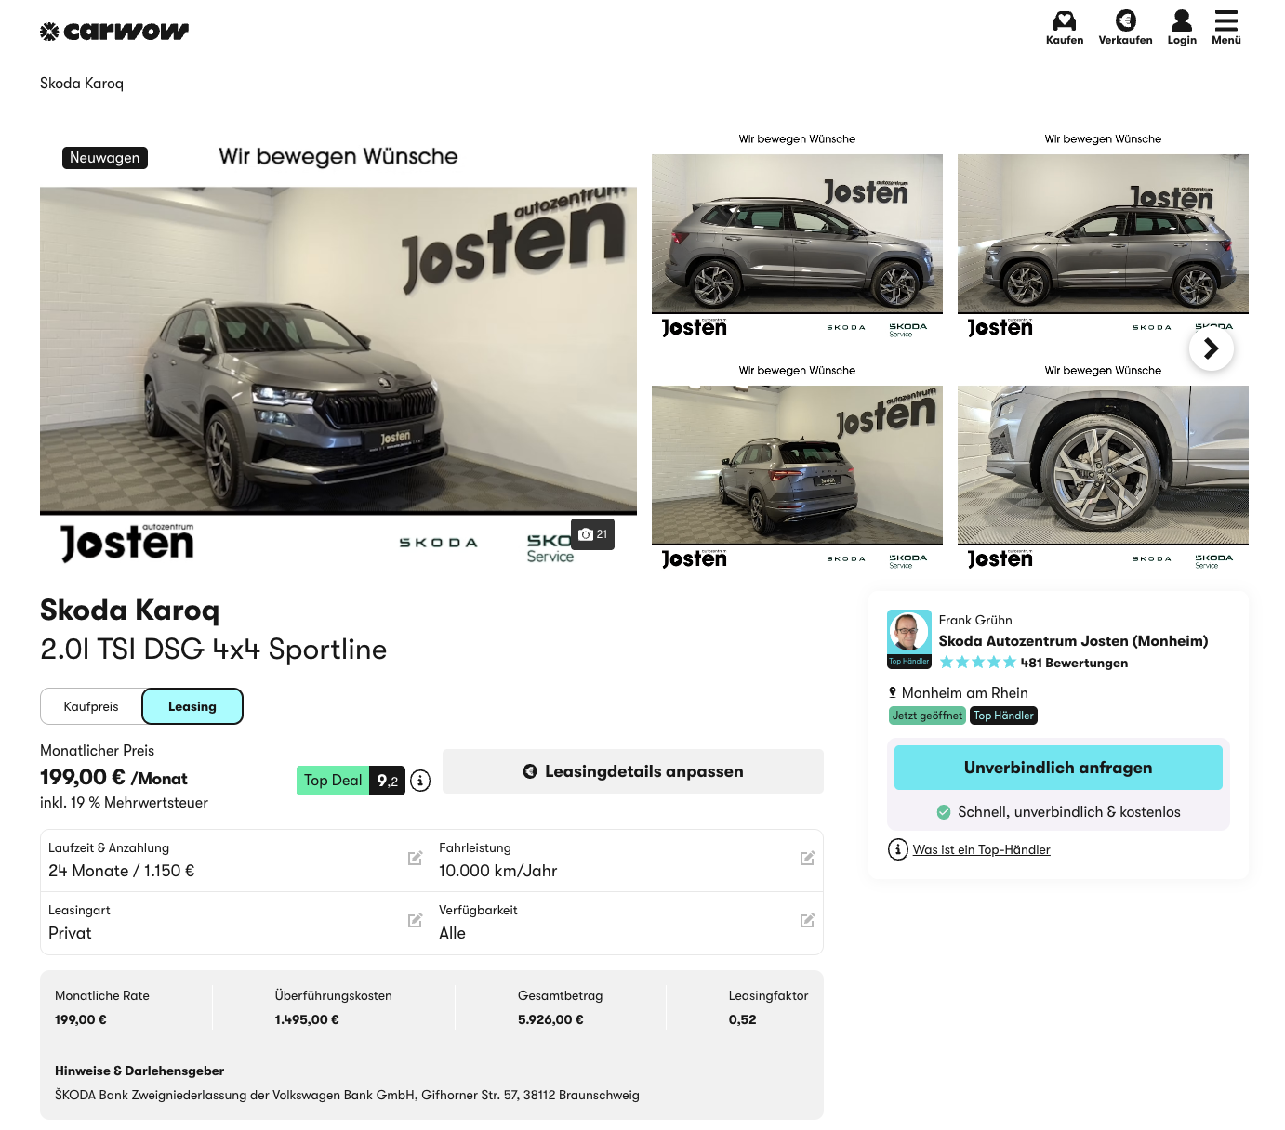Click the Neuwagen badge on photo
This screenshot has height=1130, width=1285.
click(105, 158)
